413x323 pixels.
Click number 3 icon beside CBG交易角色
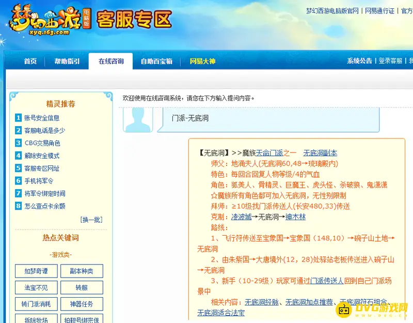(18, 143)
